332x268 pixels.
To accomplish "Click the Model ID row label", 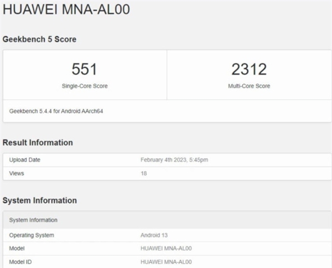I will tap(21, 261).
